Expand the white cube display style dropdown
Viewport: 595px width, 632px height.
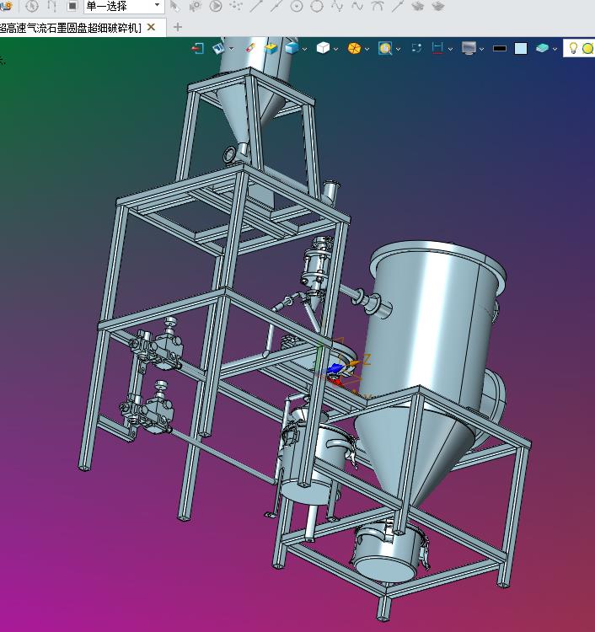[335, 49]
